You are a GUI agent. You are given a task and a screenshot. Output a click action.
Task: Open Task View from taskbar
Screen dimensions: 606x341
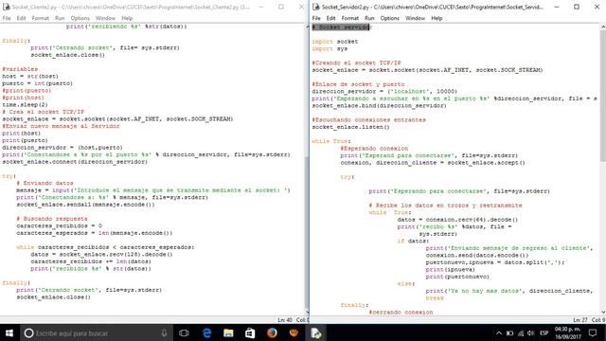(184, 332)
